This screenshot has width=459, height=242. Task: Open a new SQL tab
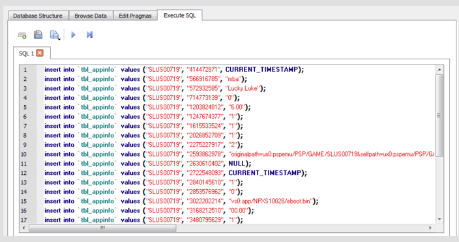22,35
